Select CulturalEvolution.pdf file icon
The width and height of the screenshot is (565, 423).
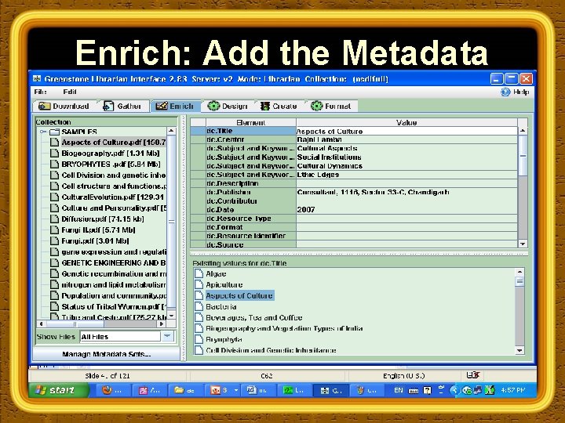pos(54,197)
